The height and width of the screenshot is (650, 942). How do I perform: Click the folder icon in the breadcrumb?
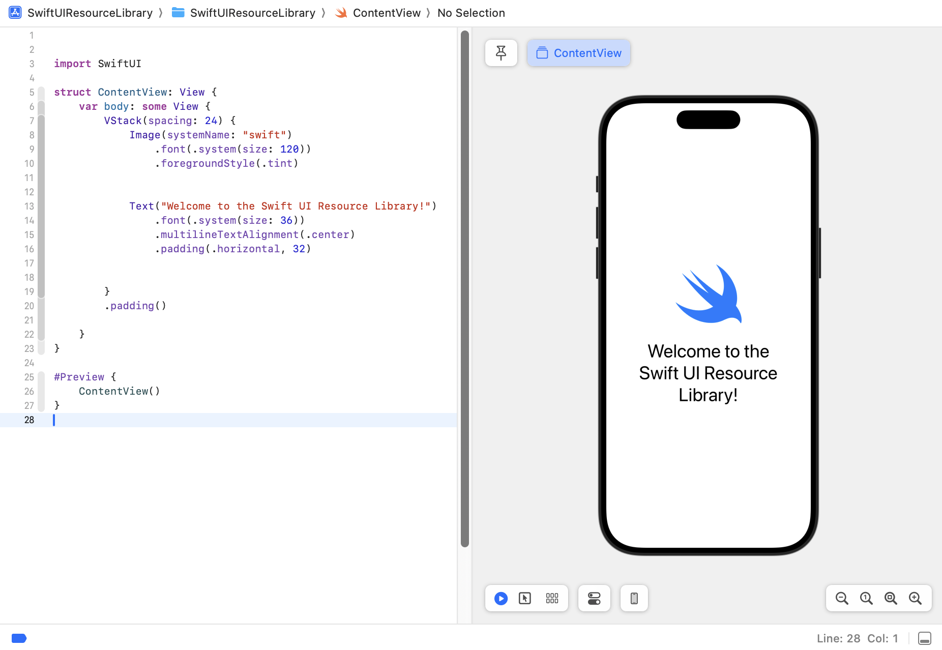(178, 13)
